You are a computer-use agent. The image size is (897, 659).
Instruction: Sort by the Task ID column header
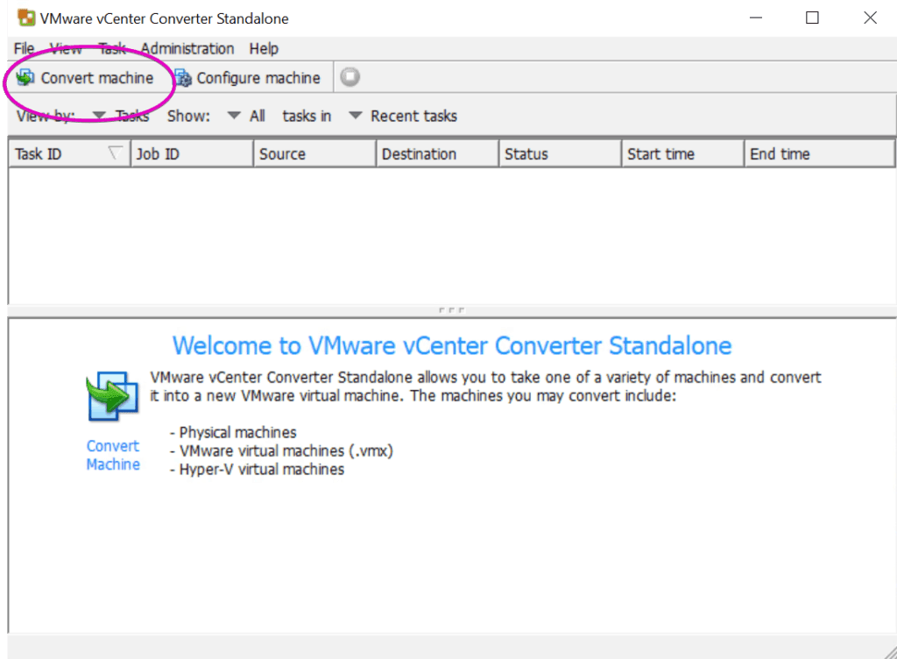(69, 154)
